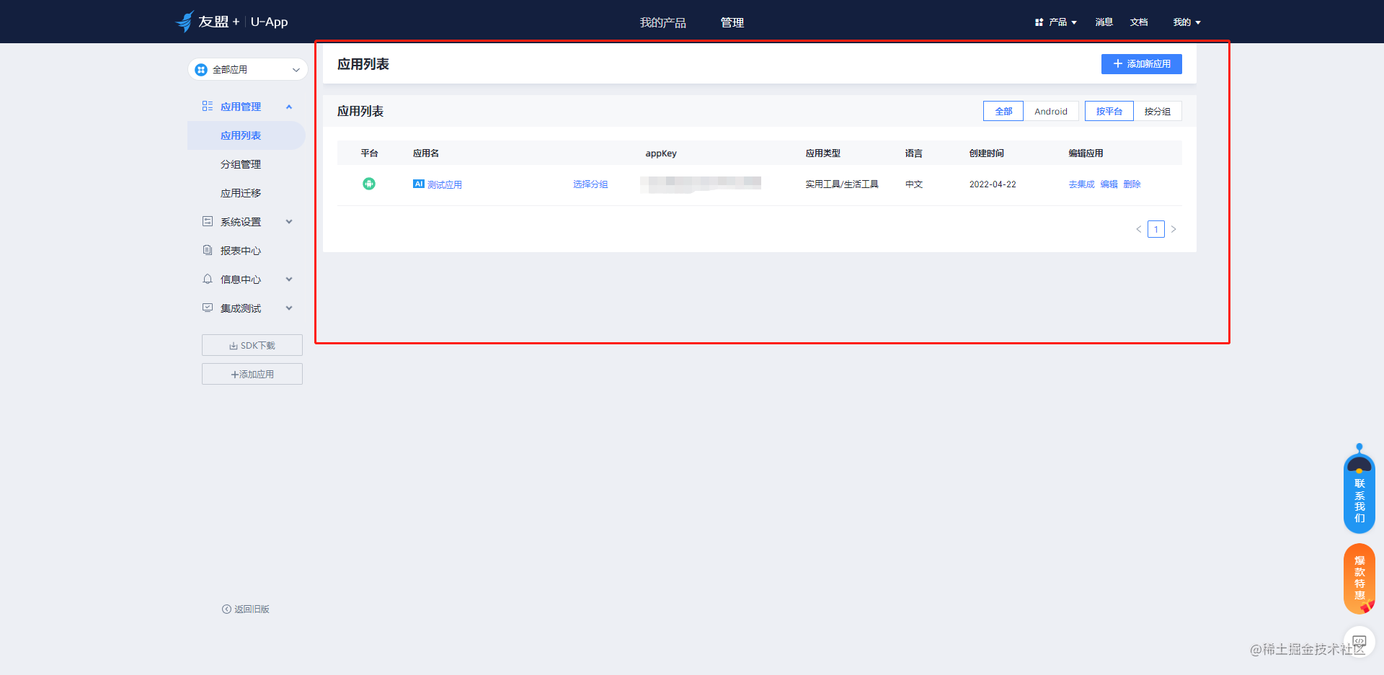Filter app list by Android
Viewport: 1384px width, 675px height.
[1051, 111]
